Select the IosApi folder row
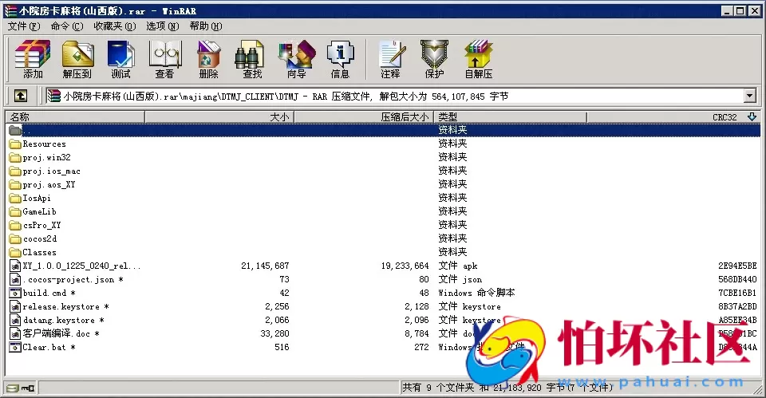This screenshot has width=766, height=398. (384, 199)
